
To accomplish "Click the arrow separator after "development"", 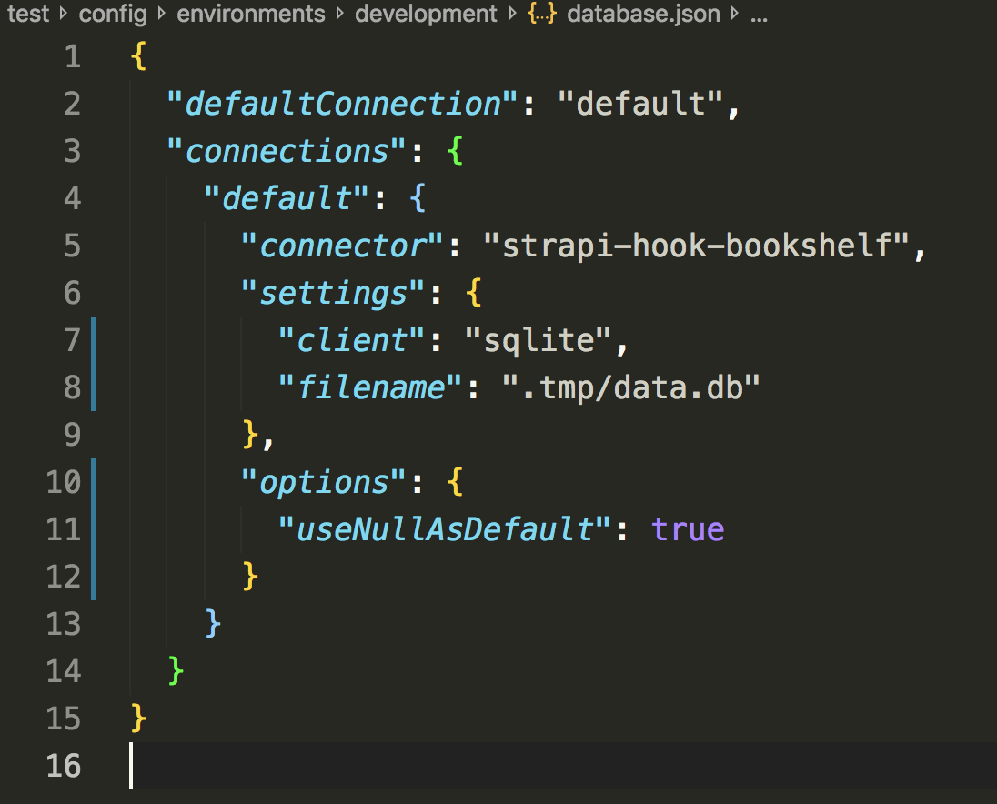I will pos(512,14).
